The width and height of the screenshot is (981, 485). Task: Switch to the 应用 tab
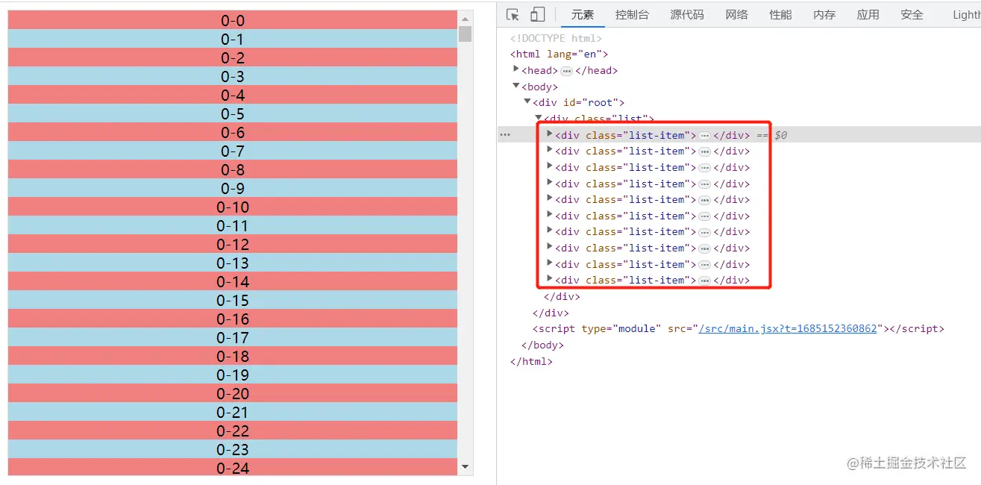point(868,15)
